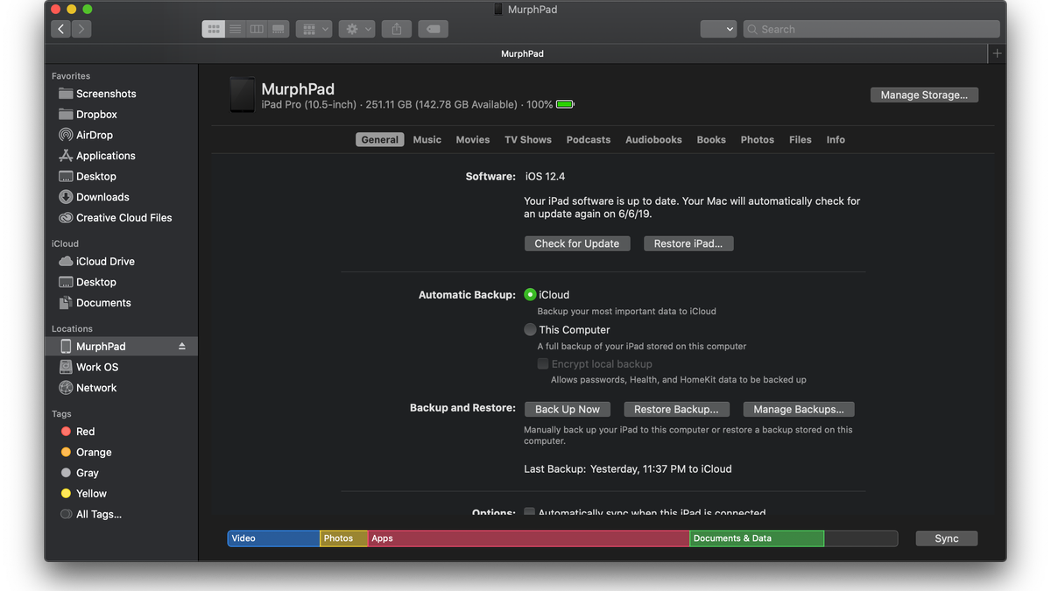Click into the Search field
1051x591 pixels.
(x=871, y=29)
